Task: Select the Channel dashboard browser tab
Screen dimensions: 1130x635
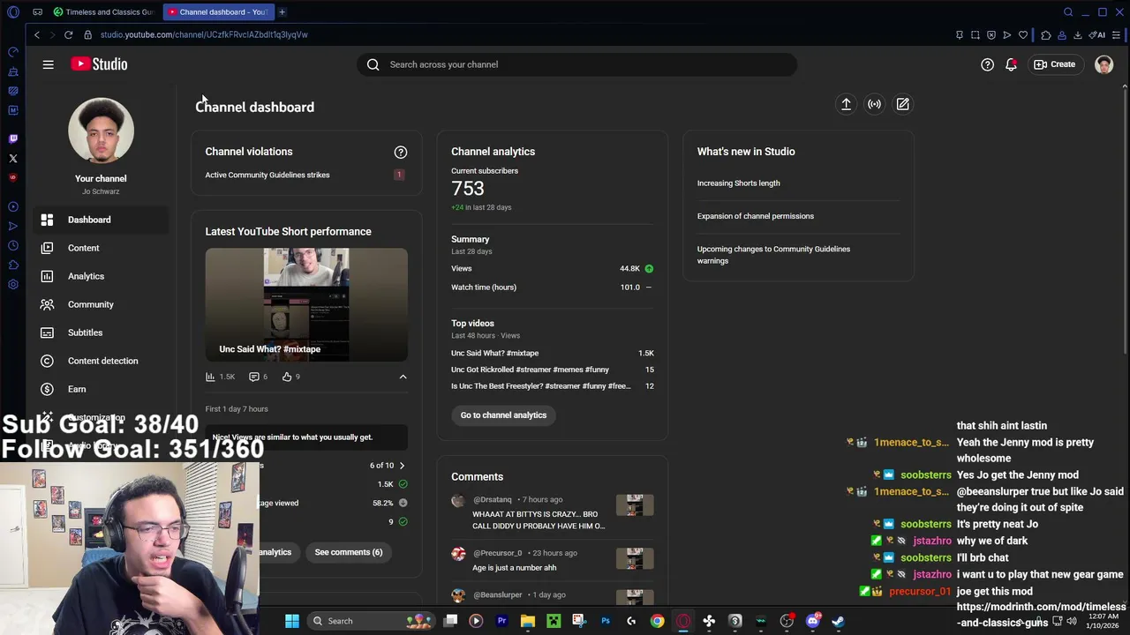Action: 219,11
